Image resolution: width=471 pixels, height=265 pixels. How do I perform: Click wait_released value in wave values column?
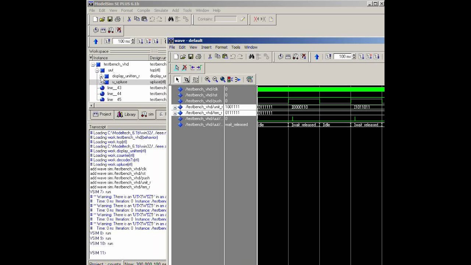click(236, 125)
